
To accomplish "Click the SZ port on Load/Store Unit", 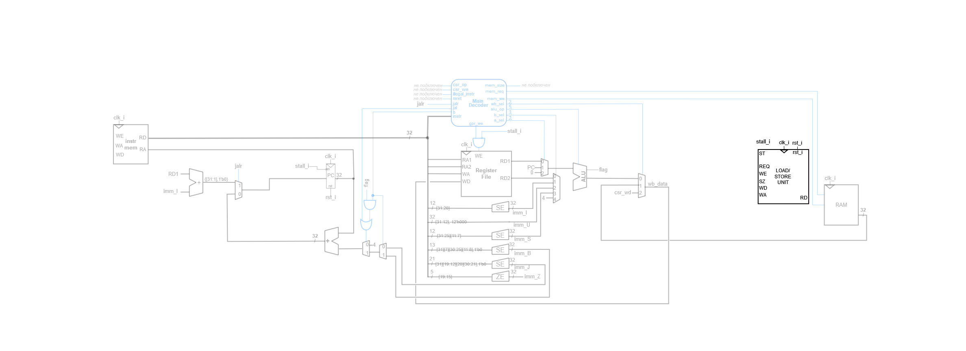I will pyautogui.click(x=762, y=182).
